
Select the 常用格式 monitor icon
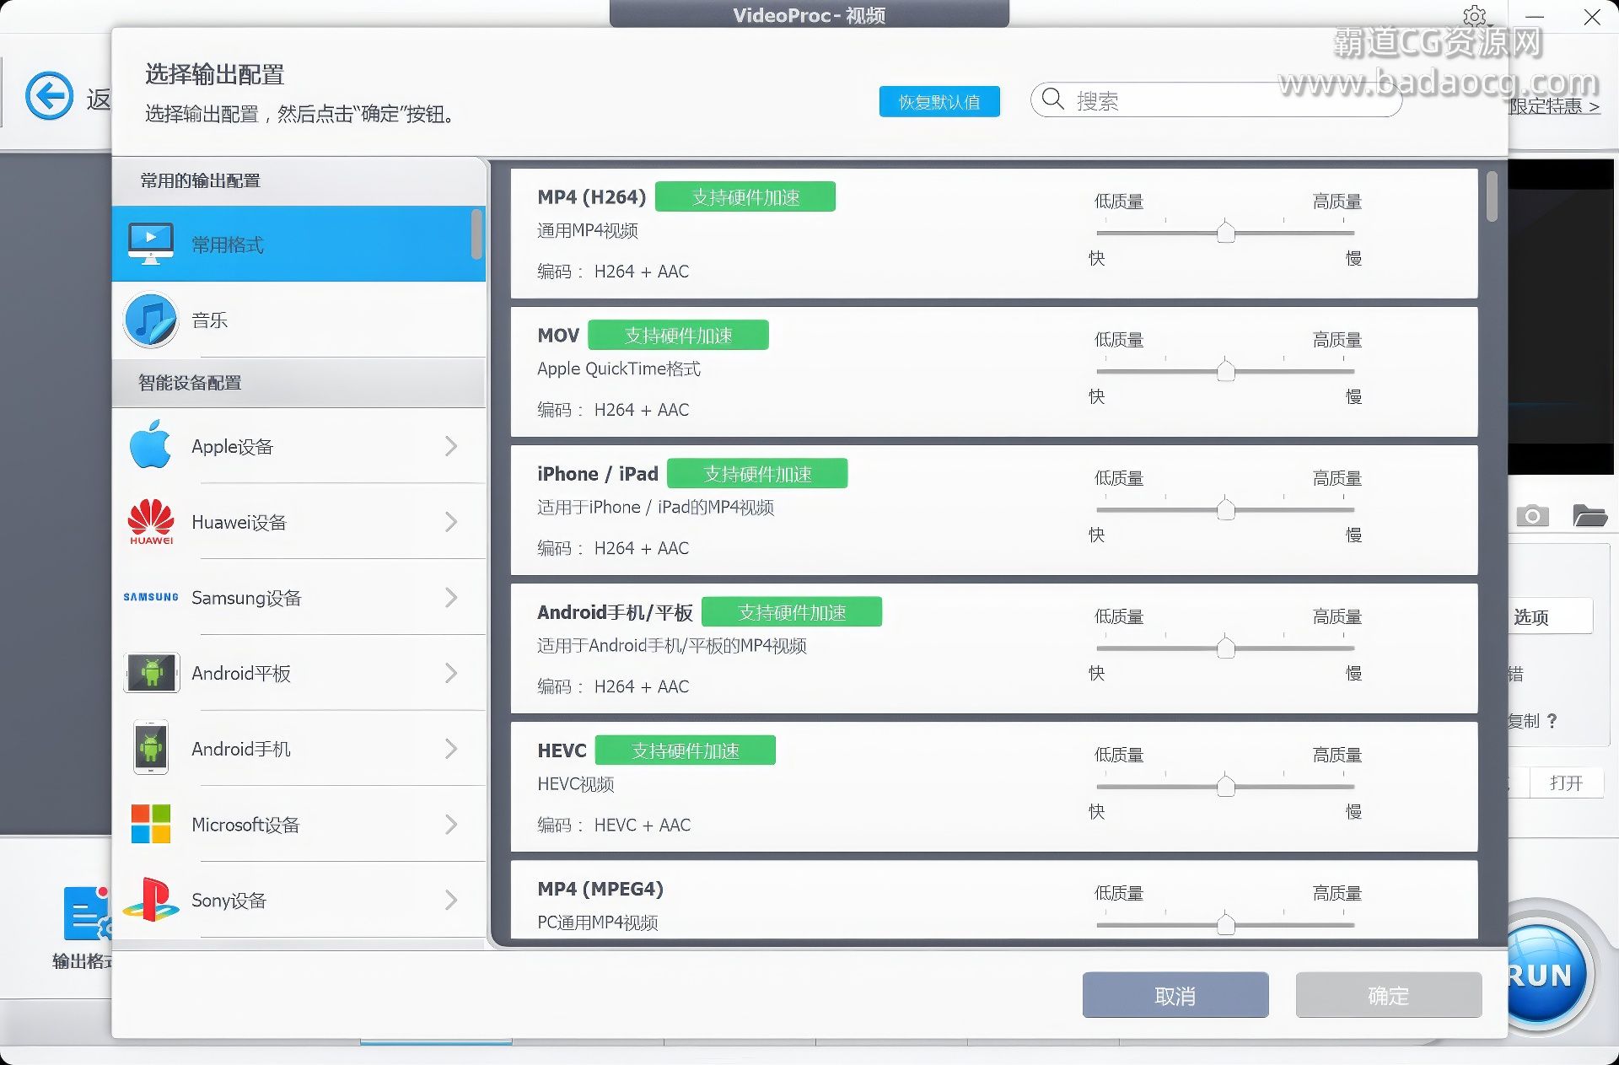tap(151, 244)
